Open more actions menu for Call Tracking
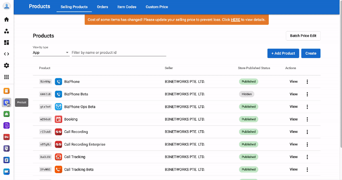Image resolution: width=342 pixels, height=180 pixels. [x=307, y=157]
